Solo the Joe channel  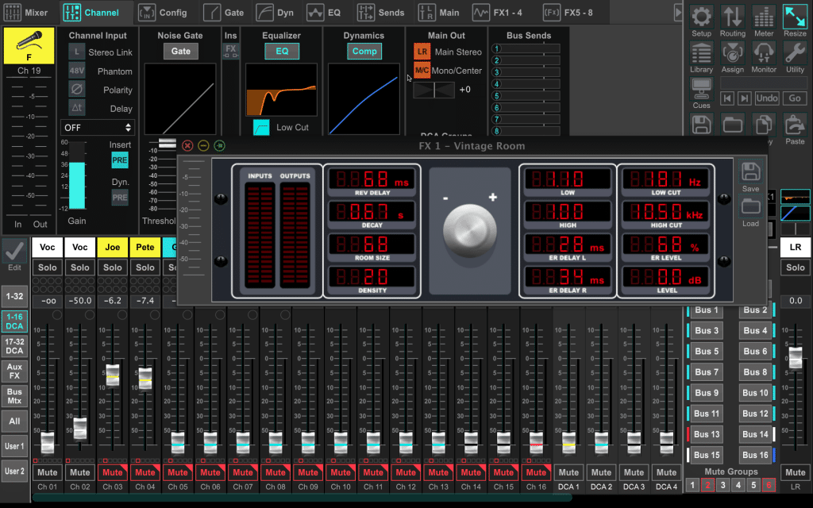(112, 267)
